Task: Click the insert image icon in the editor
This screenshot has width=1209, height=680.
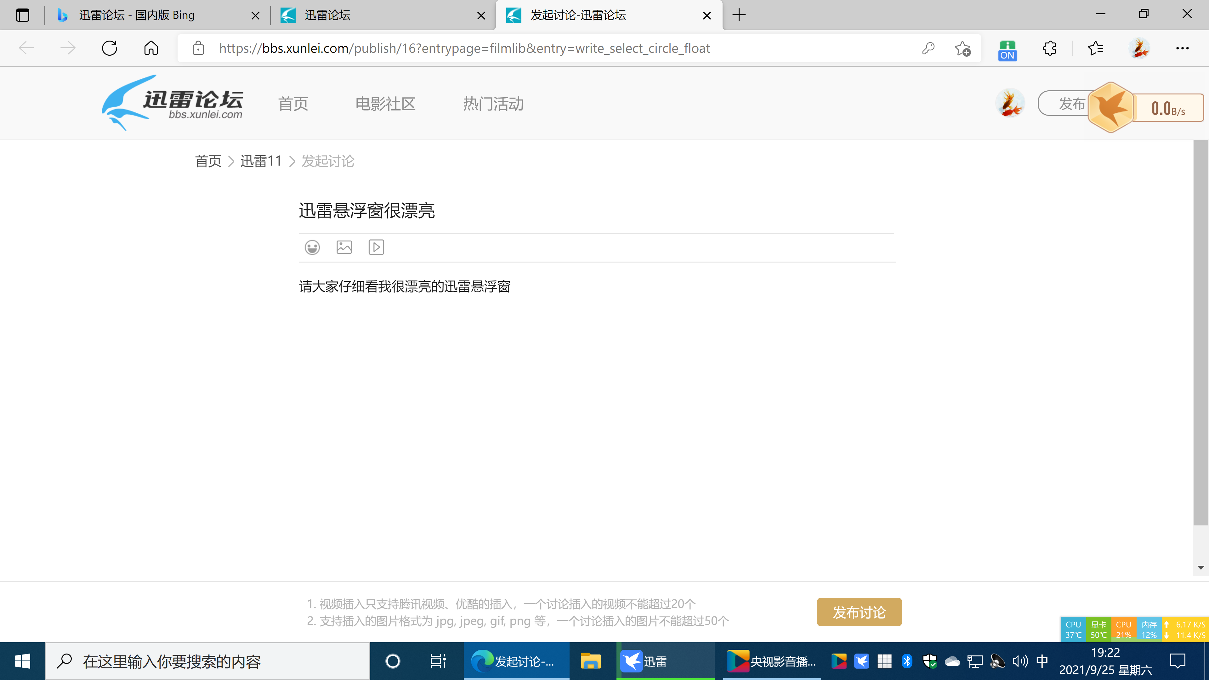Action: 343,247
